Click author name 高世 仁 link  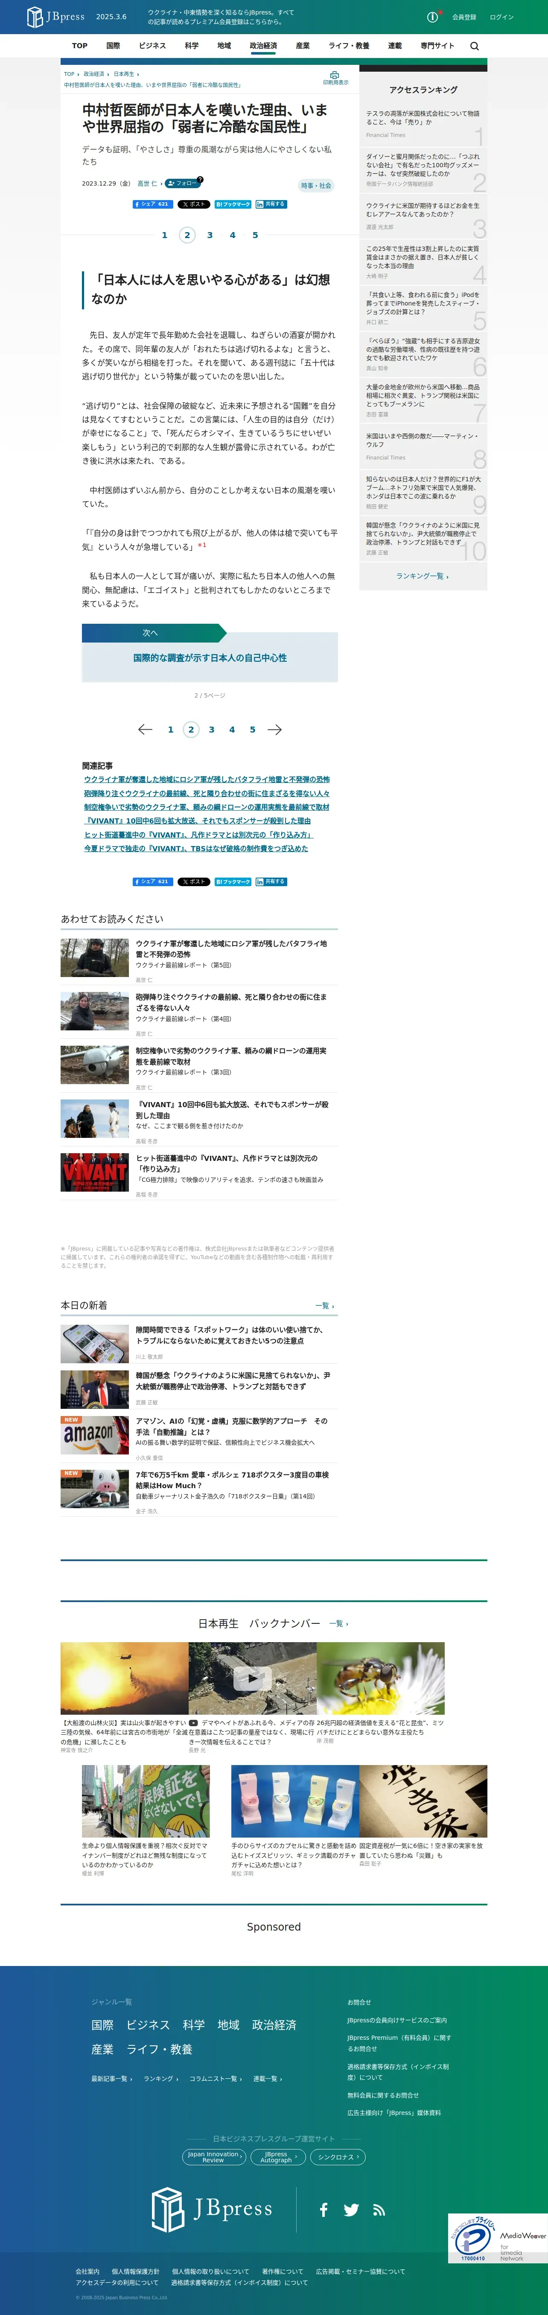[147, 183]
